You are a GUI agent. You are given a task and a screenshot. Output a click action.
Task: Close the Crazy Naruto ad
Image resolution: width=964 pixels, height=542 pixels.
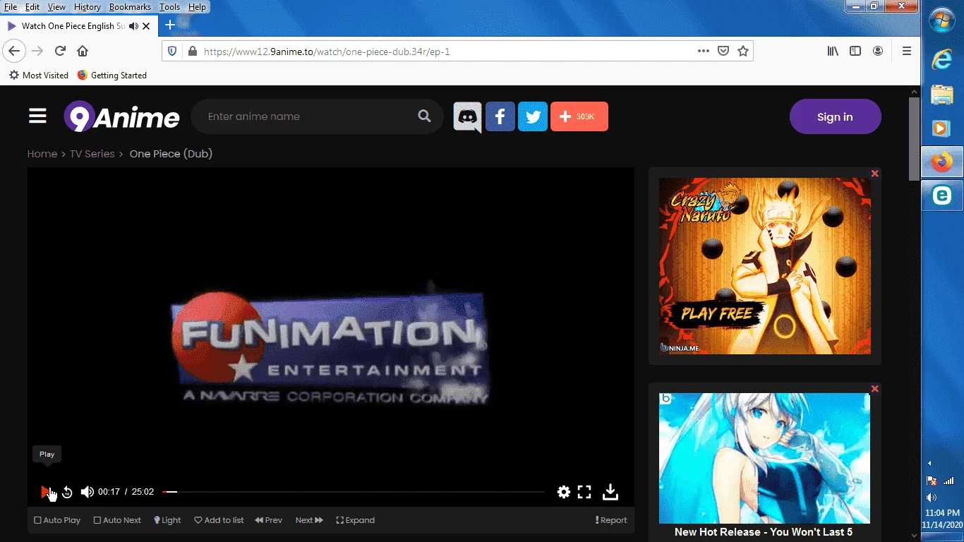point(874,174)
